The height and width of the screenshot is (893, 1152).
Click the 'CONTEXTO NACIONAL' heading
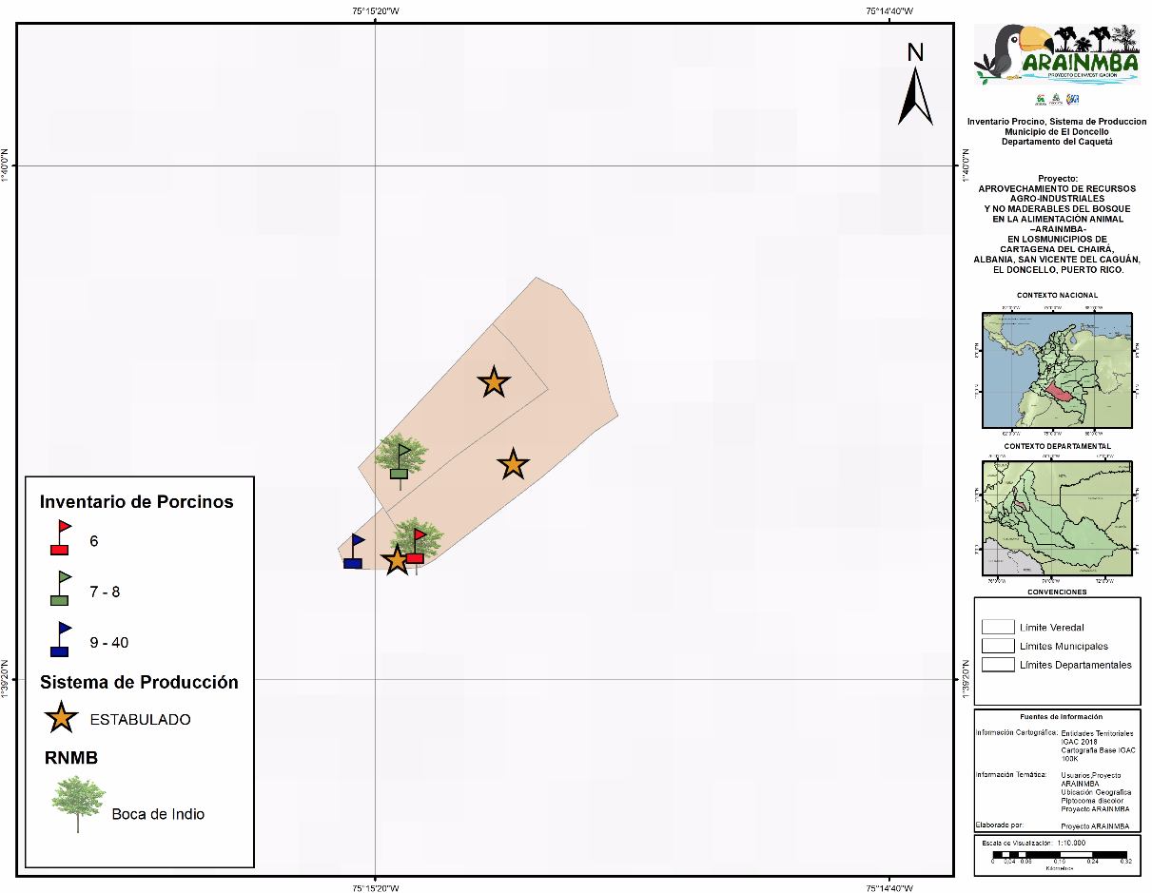[1057, 296]
